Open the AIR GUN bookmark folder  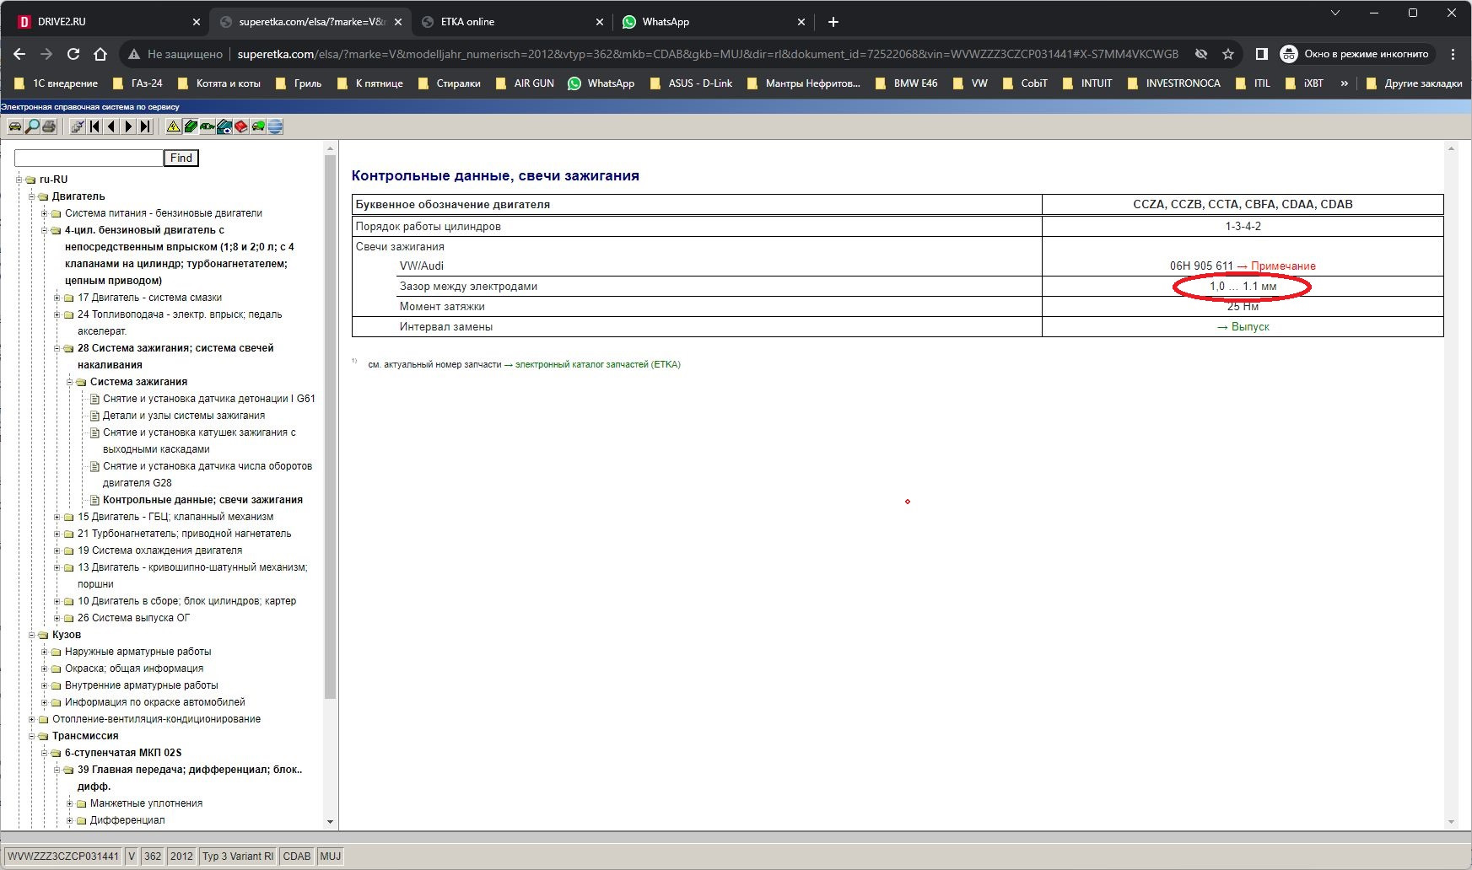pos(525,83)
